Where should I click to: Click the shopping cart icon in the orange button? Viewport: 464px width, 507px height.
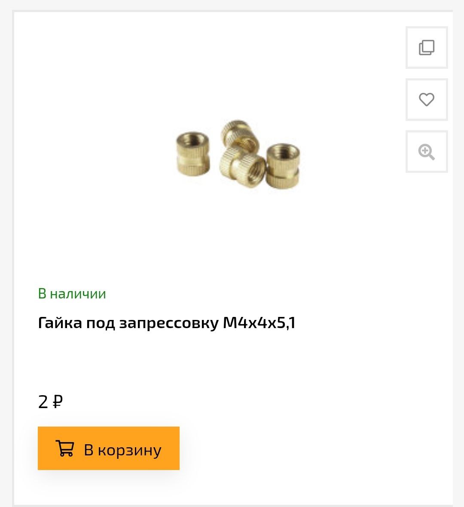pyautogui.click(x=65, y=448)
